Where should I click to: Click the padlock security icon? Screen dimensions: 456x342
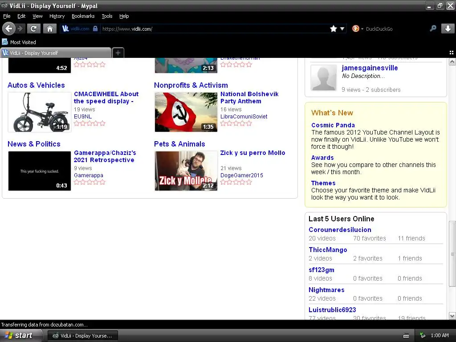(95, 28)
